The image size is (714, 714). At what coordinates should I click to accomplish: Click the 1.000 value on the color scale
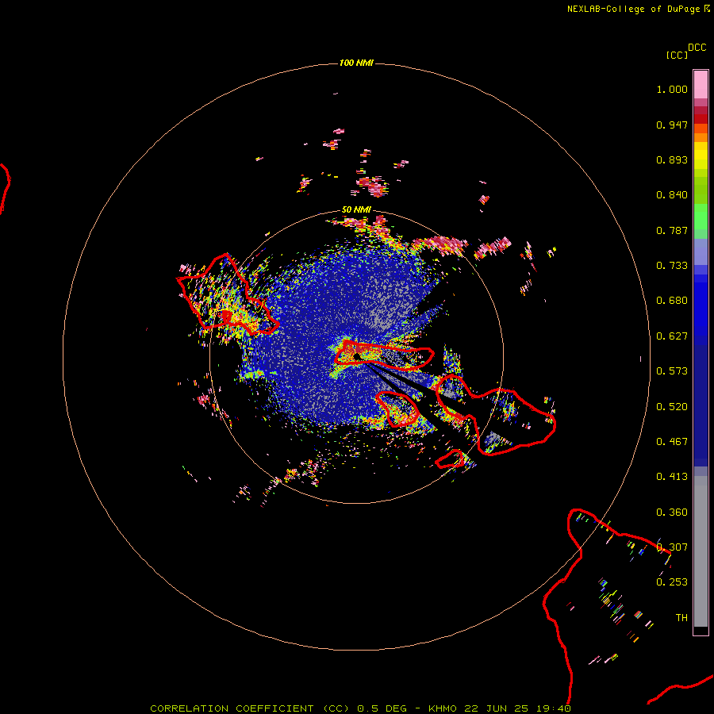click(x=672, y=89)
